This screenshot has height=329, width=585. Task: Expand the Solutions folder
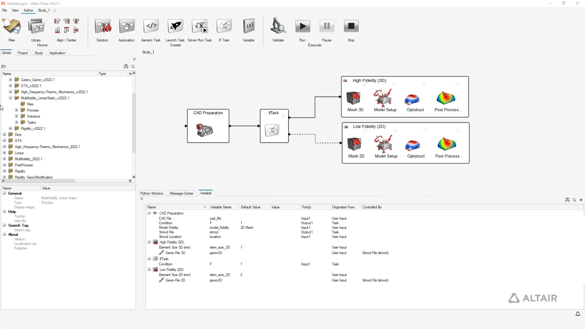coord(16,116)
